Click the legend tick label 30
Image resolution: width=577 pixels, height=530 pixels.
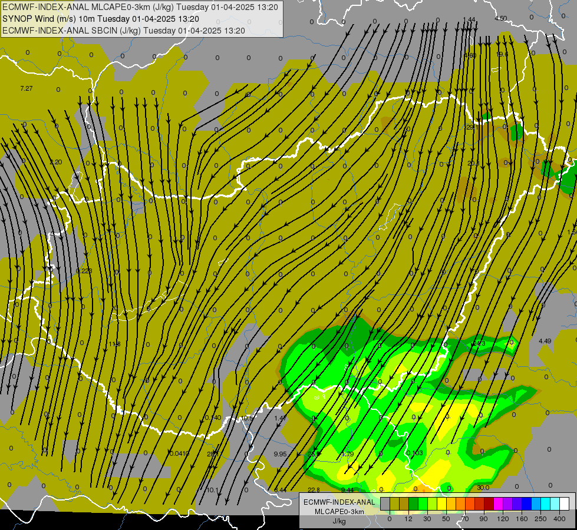point(427,519)
